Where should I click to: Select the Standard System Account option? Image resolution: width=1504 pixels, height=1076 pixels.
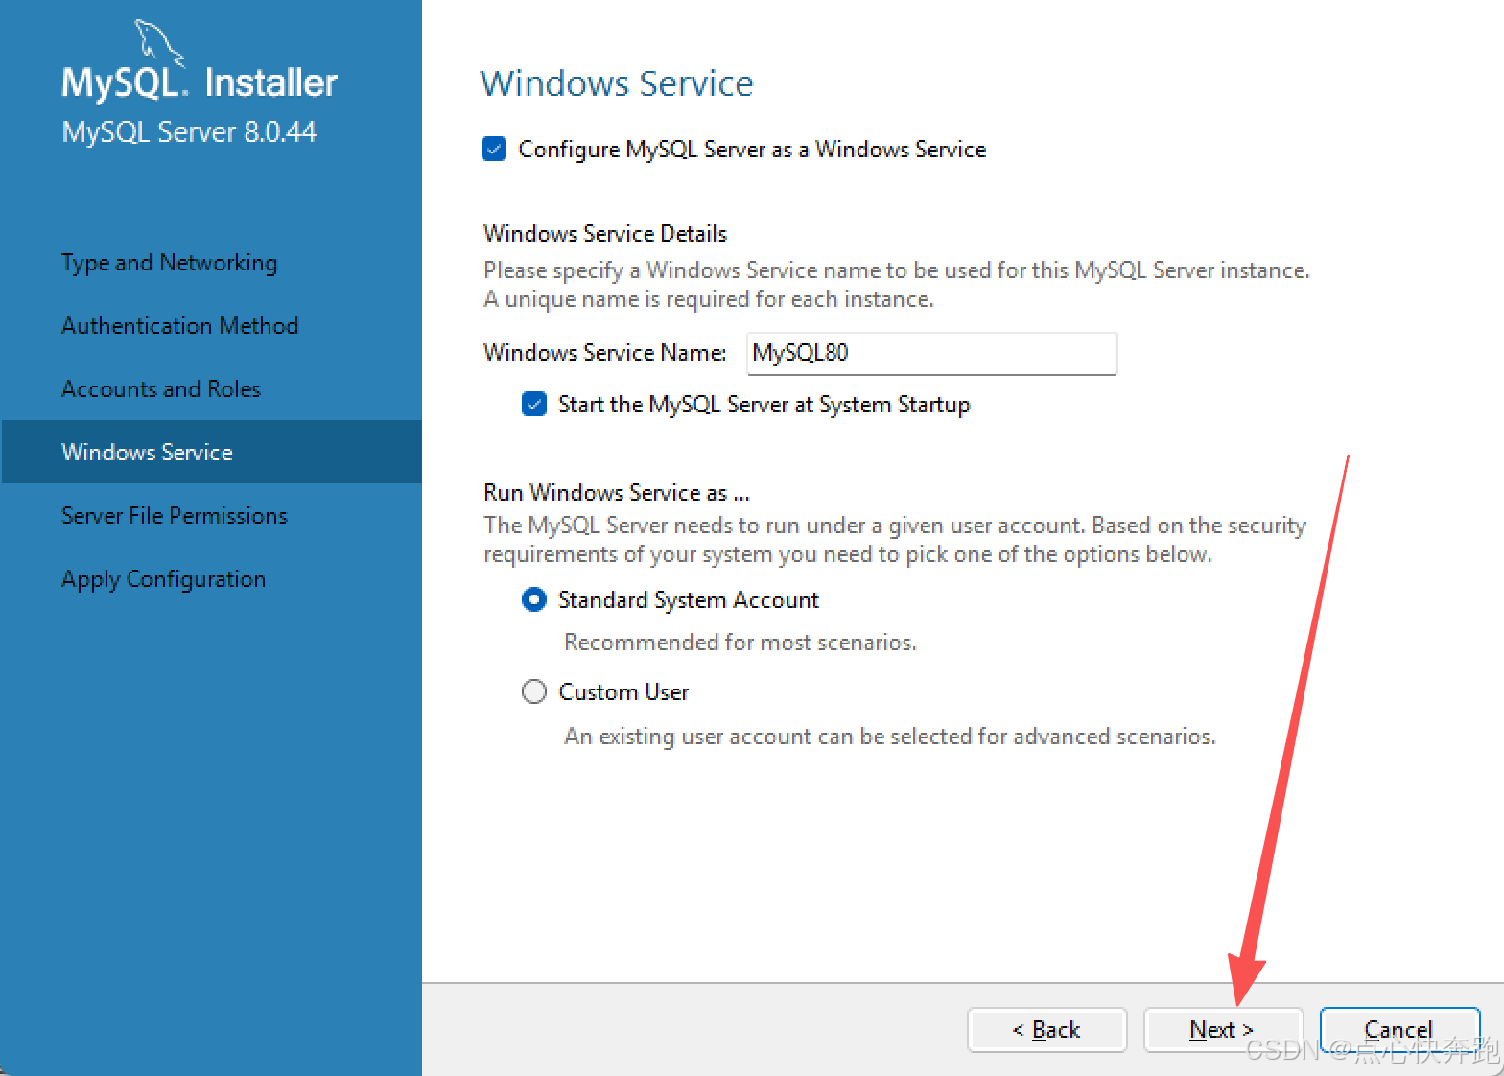pos(534,600)
